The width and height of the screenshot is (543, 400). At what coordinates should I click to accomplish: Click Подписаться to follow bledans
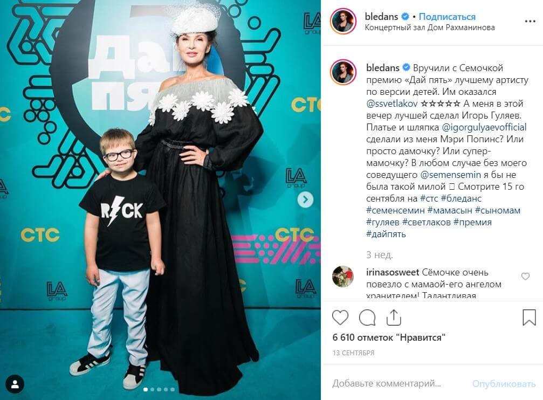point(447,16)
